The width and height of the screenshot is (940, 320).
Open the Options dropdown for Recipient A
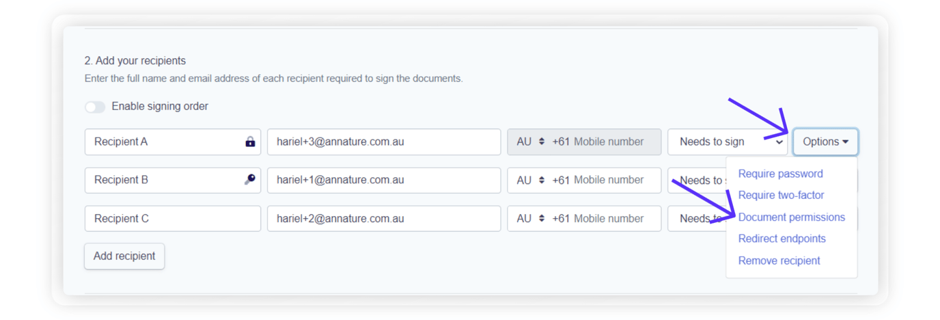(x=825, y=142)
